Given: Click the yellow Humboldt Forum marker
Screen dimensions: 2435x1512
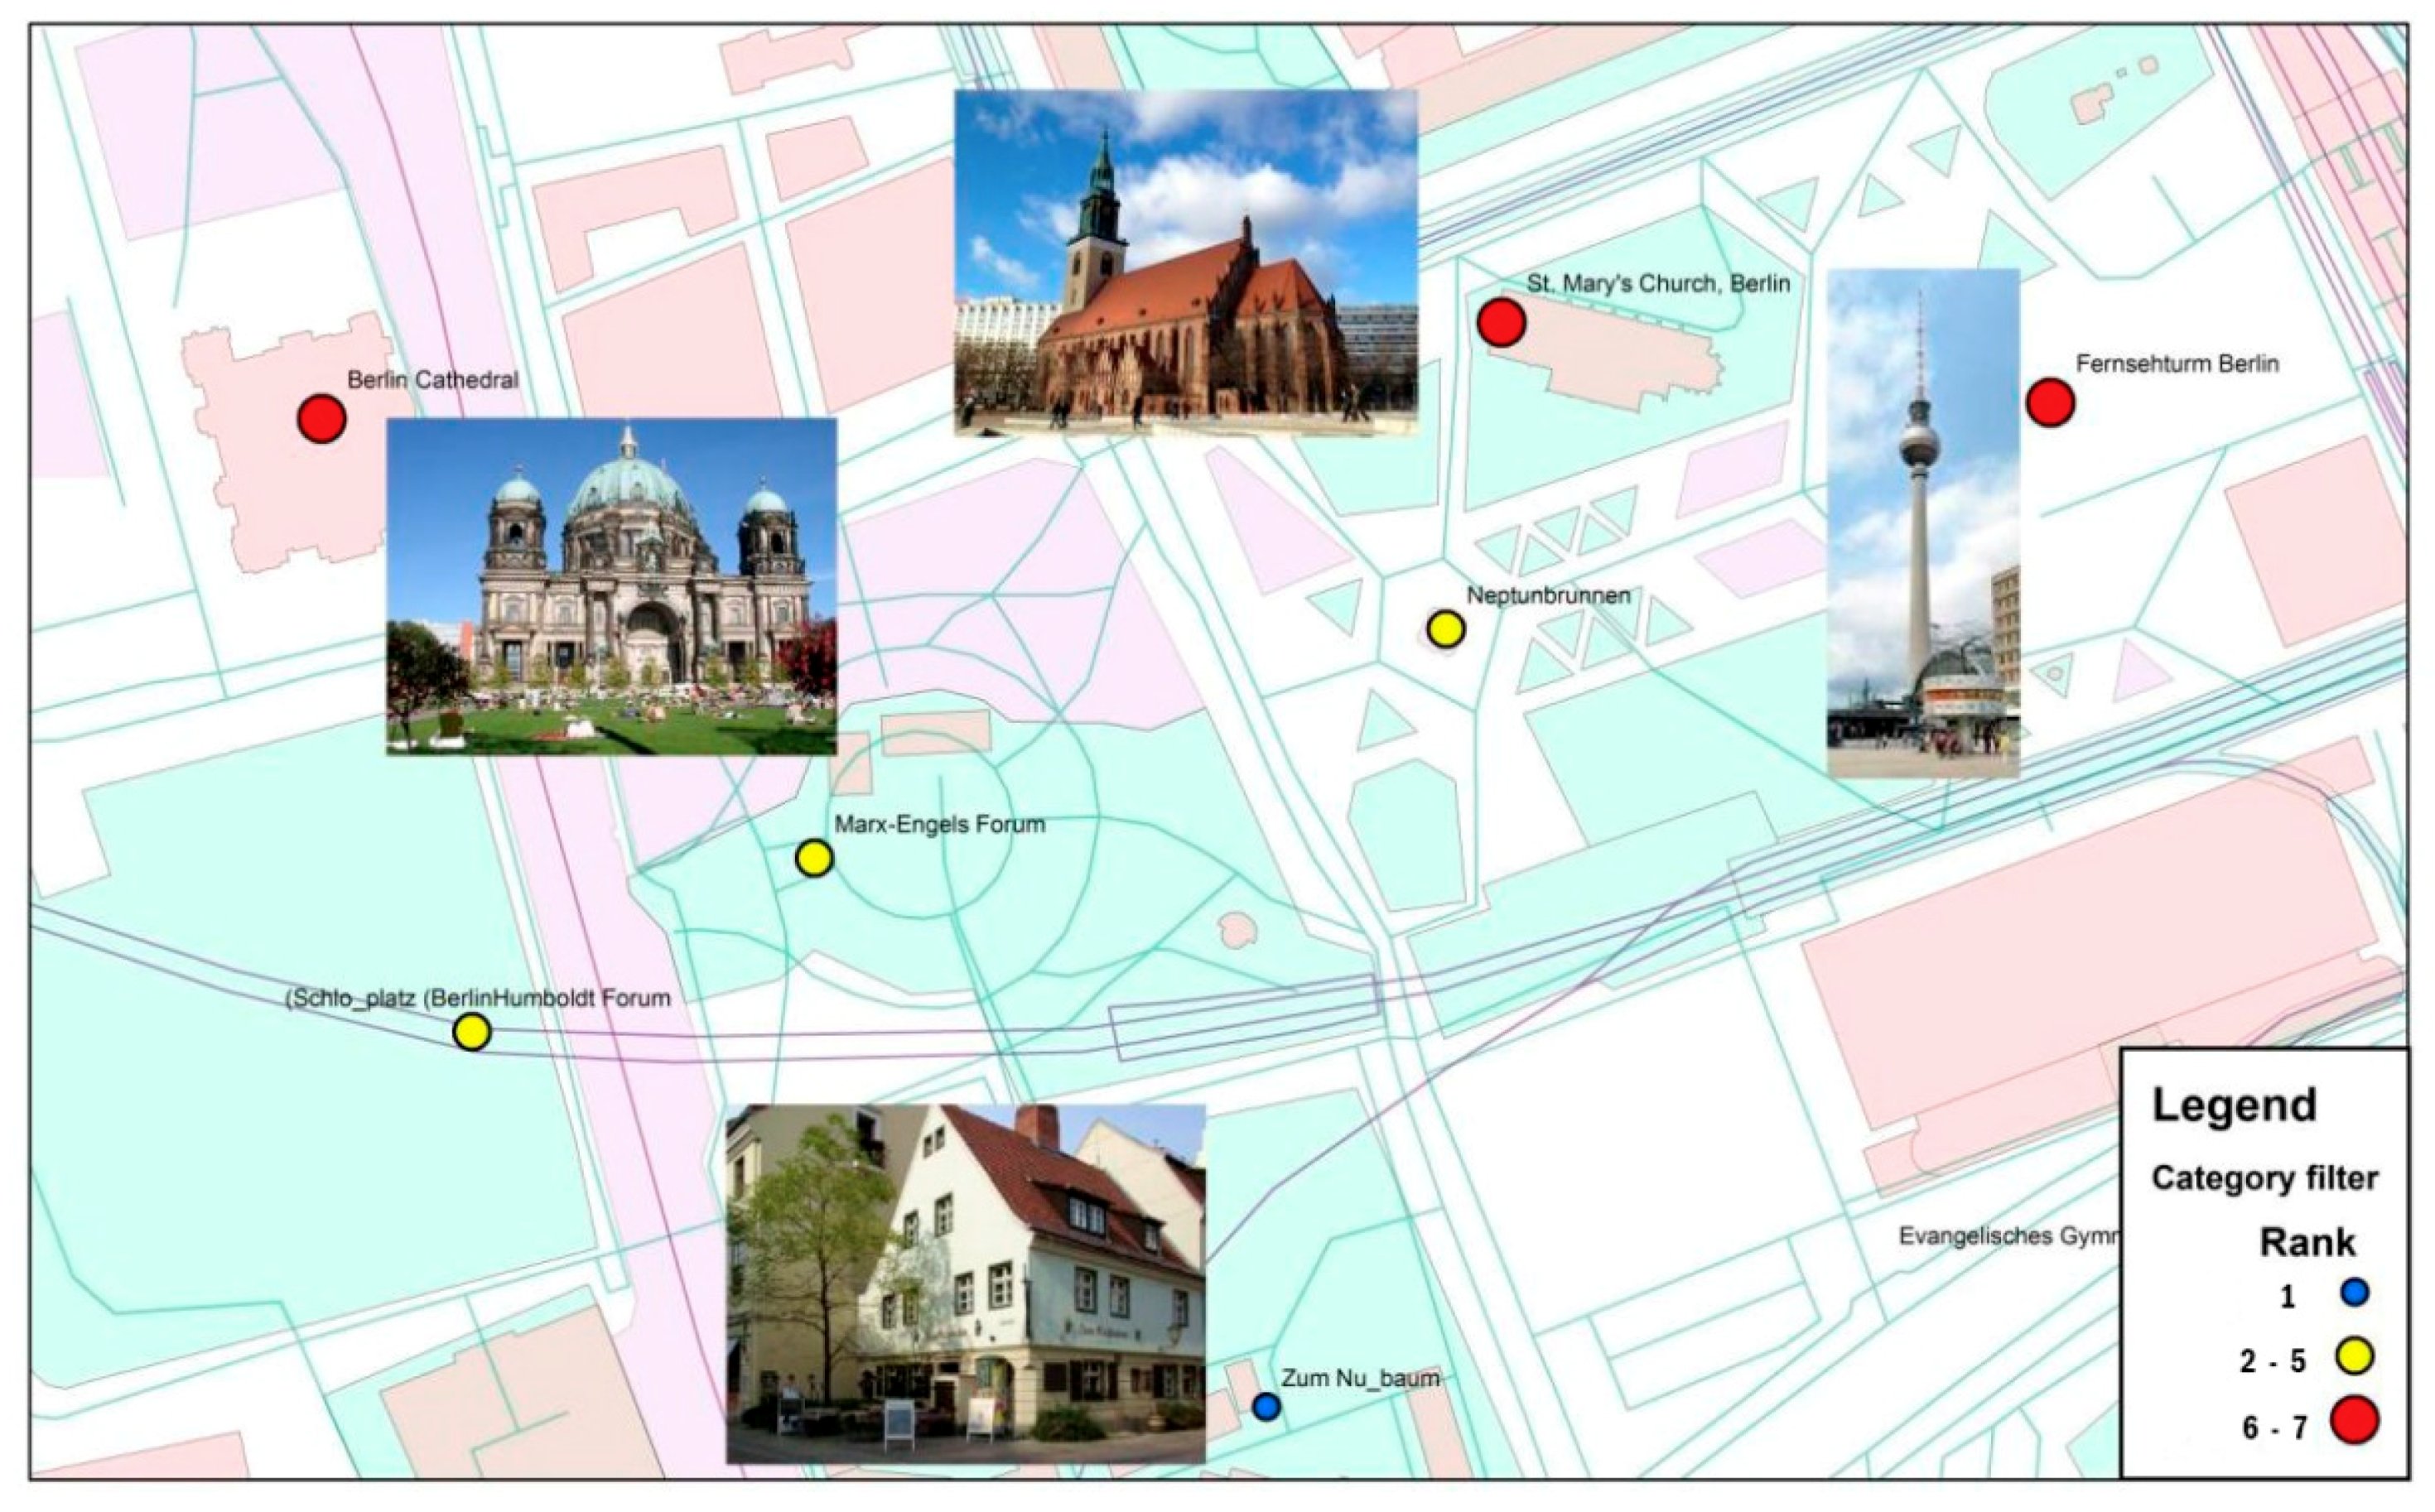Looking at the screenshot, I should point(472,1031).
